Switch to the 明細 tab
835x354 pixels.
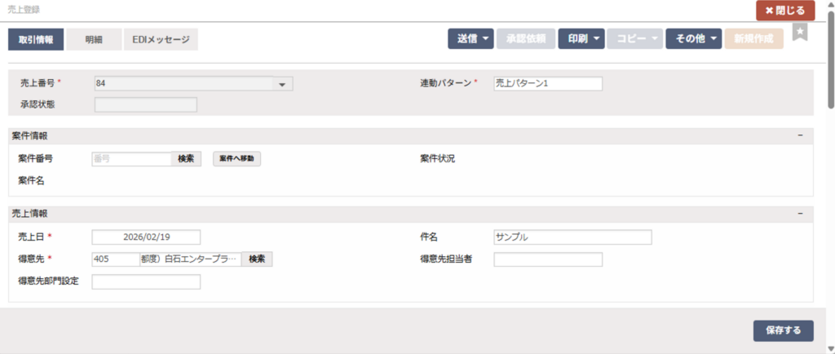click(x=94, y=39)
